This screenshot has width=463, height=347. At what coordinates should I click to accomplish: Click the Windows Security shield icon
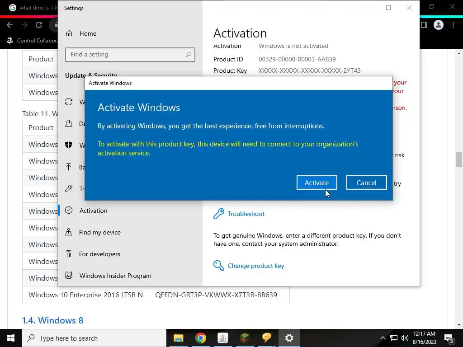69,145
